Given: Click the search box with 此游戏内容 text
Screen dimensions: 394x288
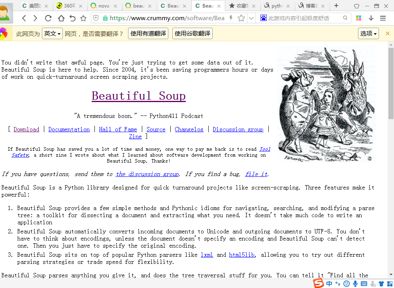Looking at the screenshot, I should pos(304,18).
